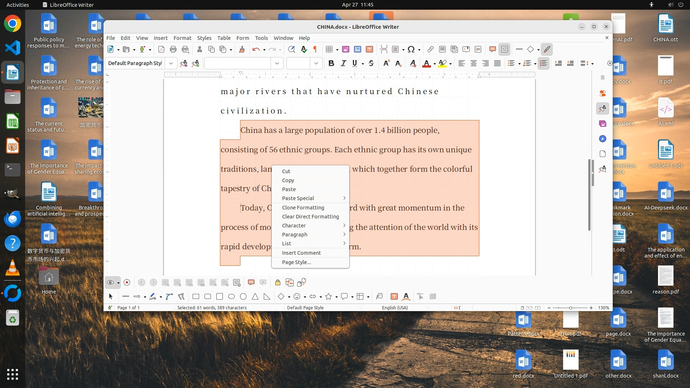This screenshot has width=690, height=388.
Task: Expand the Paragraph Style dropdown
Action: coord(171,64)
